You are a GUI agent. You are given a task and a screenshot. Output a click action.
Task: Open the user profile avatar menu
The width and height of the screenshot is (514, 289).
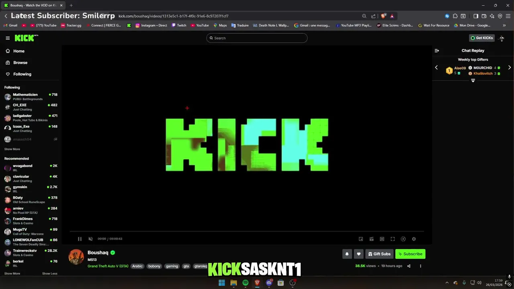click(x=502, y=38)
